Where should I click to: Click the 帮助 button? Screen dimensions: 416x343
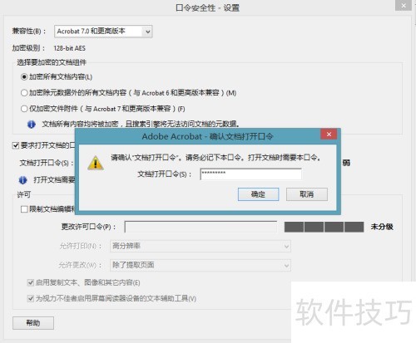[x=33, y=323]
